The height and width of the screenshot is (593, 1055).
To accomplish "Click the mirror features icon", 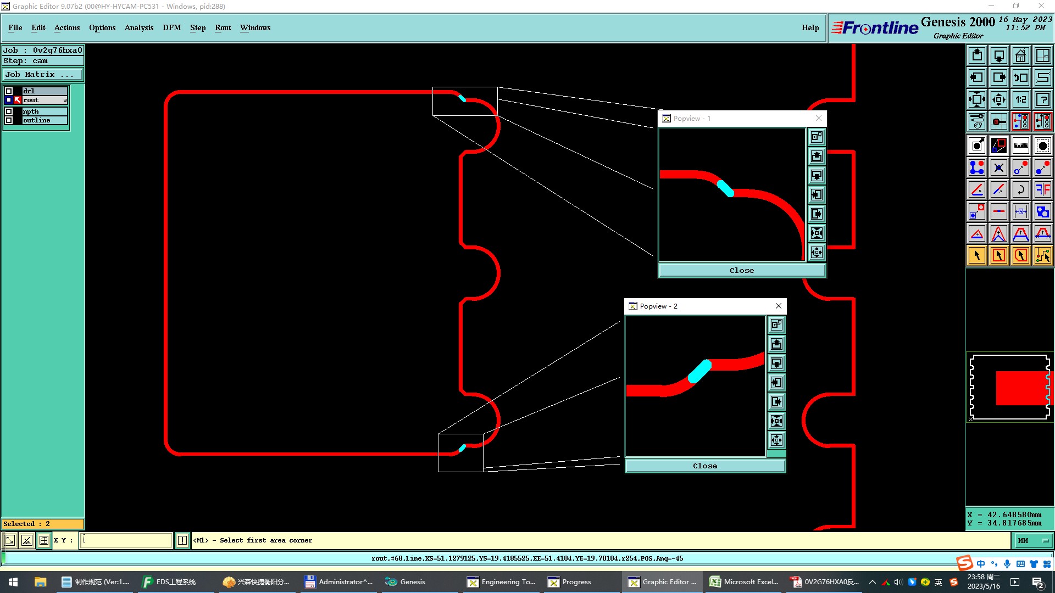I will pos(1042,189).
